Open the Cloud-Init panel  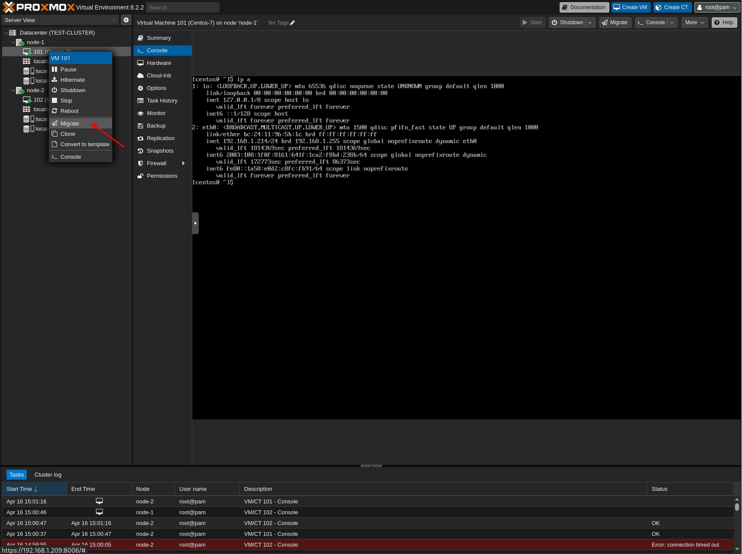click(x=159, y=75)
